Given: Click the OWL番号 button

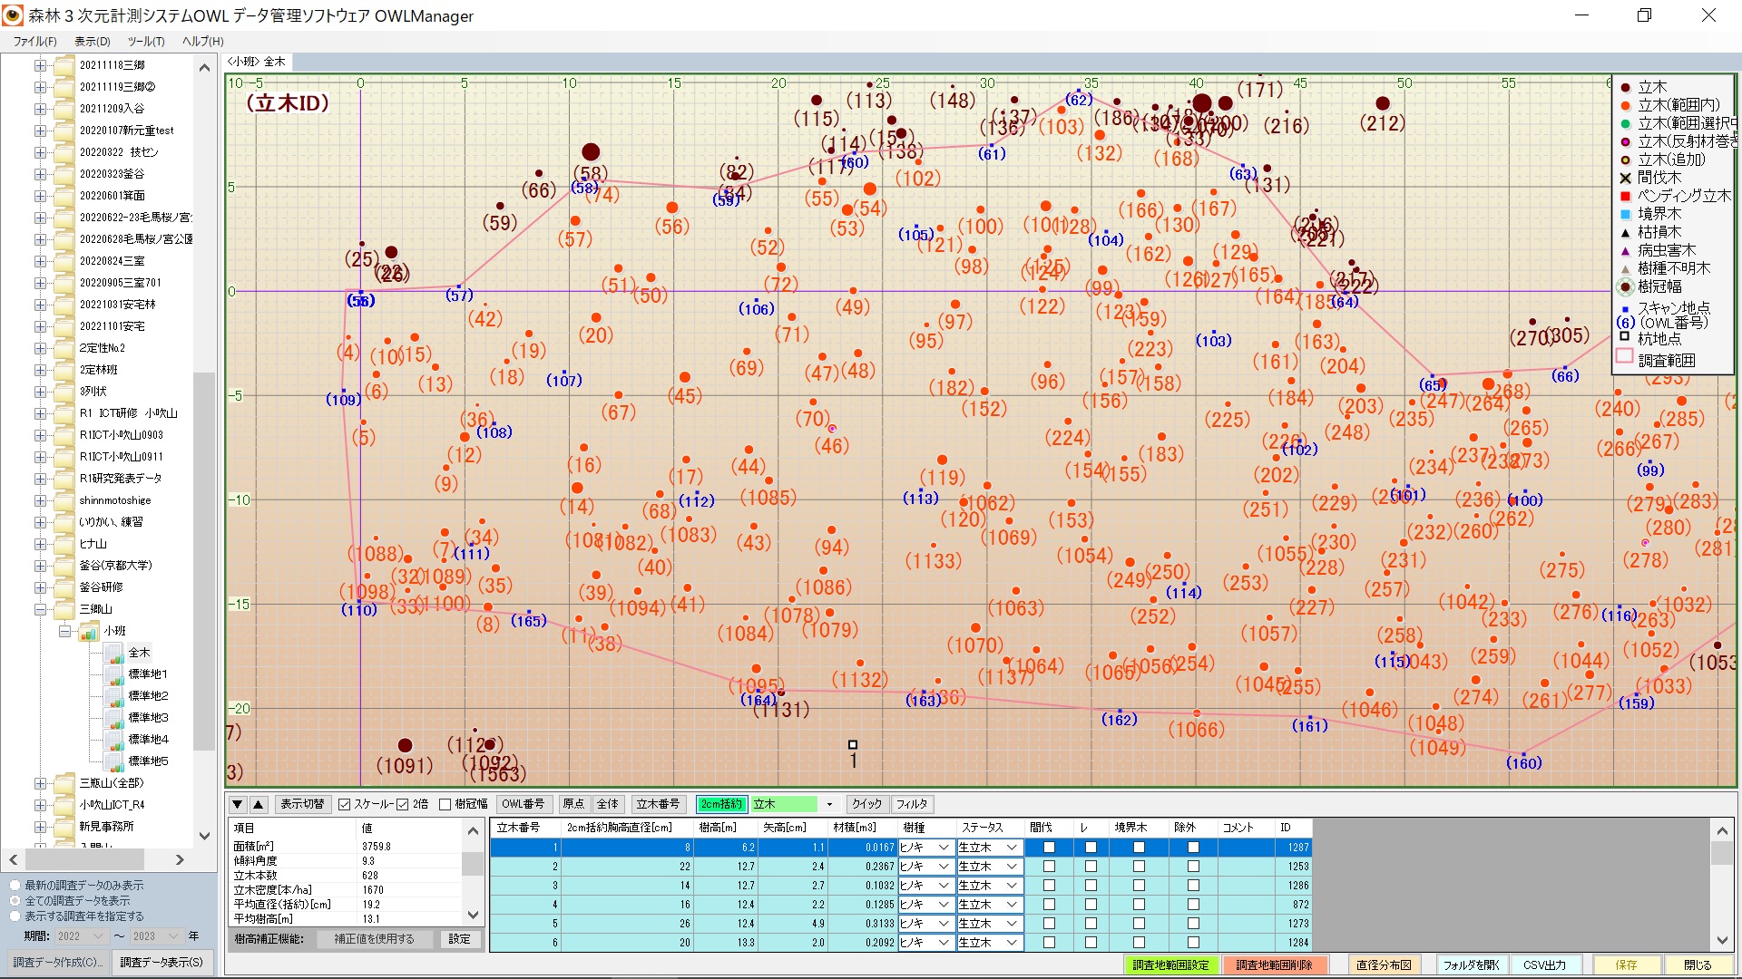Looking at the screenshot, I should [x=524, y=804].
